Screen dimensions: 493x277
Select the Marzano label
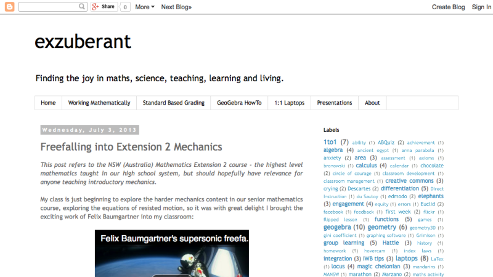click(x=392, y=274)
